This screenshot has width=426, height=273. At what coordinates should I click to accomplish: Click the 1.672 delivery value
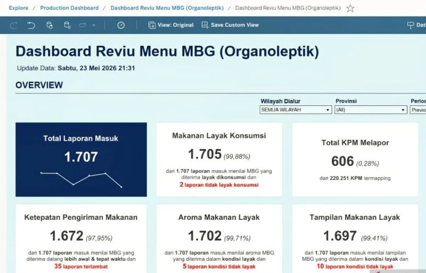tap(66, 236)
